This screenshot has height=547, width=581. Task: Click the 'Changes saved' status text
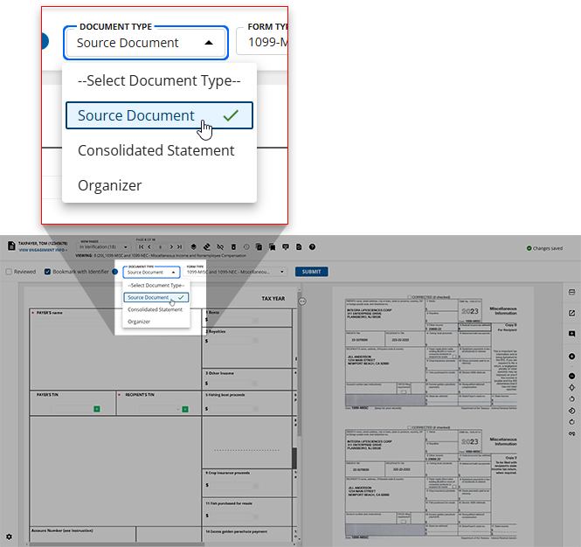(548, 248)
